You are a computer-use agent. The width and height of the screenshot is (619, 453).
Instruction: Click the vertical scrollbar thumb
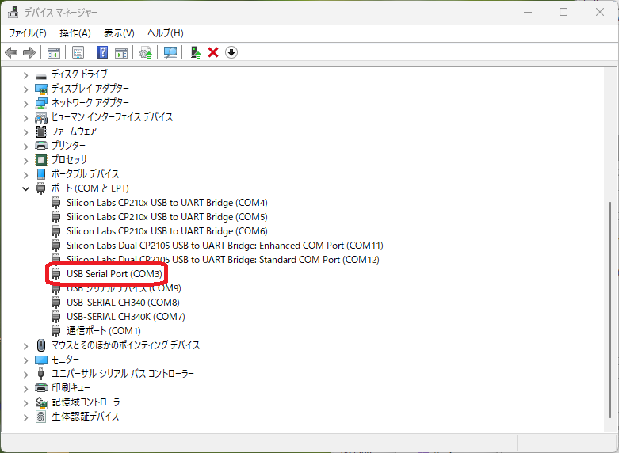[x=610, y=310]
